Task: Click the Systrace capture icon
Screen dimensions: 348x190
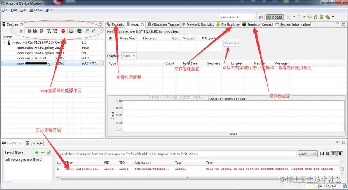Action: pyautogui.click(x=87, y=31)
